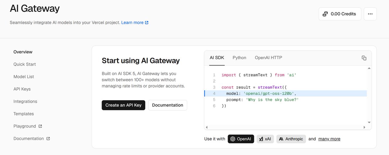Click the const result = streamText line
The width and height of the screenshot is (389, 155).
(254, 87)
